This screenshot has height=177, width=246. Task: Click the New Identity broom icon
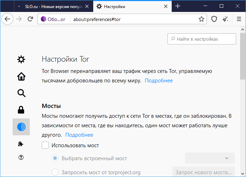[225, 19]
